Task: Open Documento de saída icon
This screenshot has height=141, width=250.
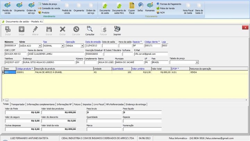Action: click(105, 8)
